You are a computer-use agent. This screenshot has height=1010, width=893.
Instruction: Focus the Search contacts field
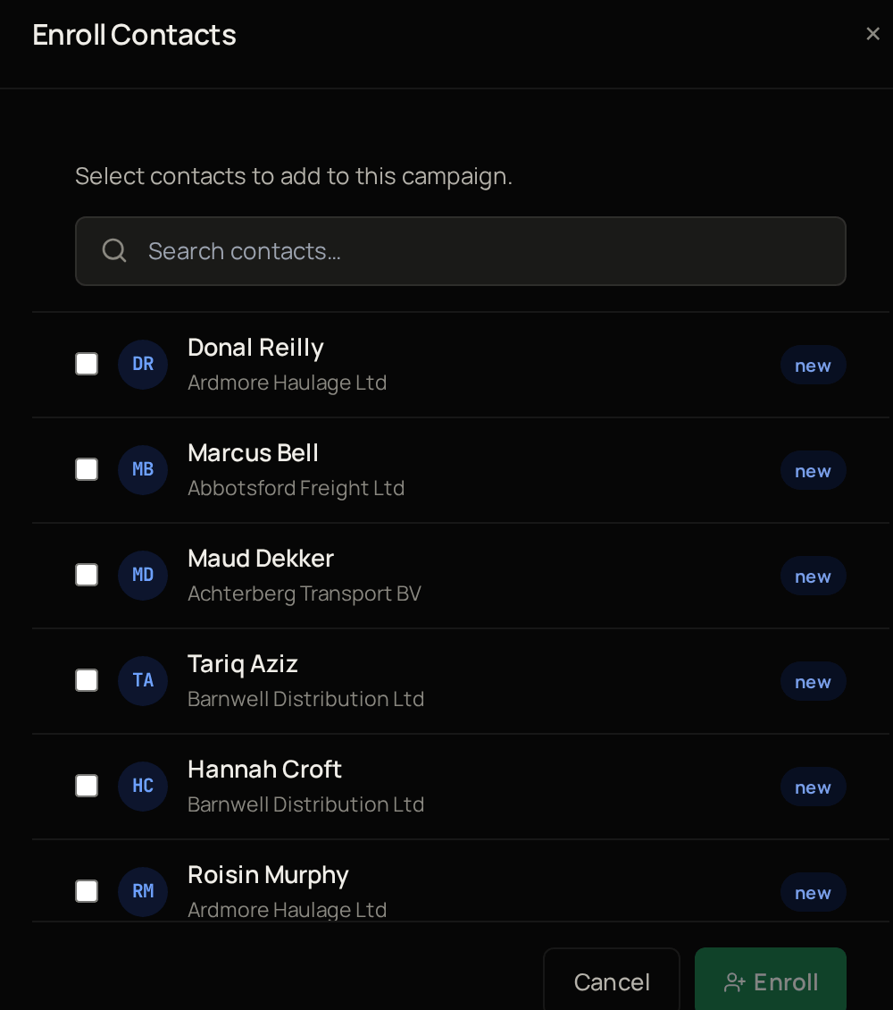pyautogui.click(x=461, y=251)
